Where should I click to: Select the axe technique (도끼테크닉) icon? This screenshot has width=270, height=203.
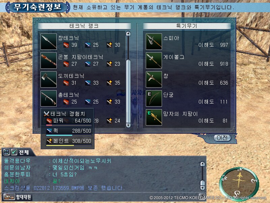[x=49, y=80]
